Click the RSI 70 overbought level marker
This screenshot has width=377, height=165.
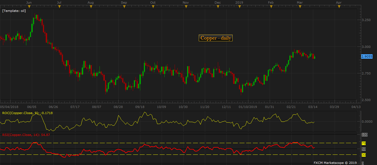(364, 143)
